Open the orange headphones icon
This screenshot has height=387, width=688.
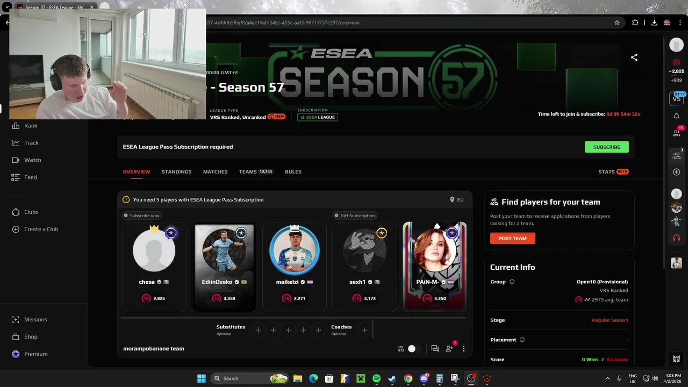pos(677,238)
